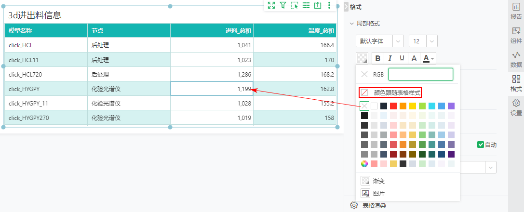Open the rainbow custom color wheel
The width and height of the screenshot is (524, 212).
[x=364, y=164]
